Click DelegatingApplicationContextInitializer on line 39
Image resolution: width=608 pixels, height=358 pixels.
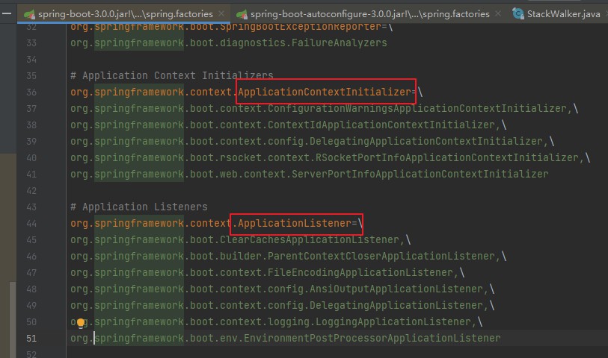pyautogui.click(x=426, y=141)
